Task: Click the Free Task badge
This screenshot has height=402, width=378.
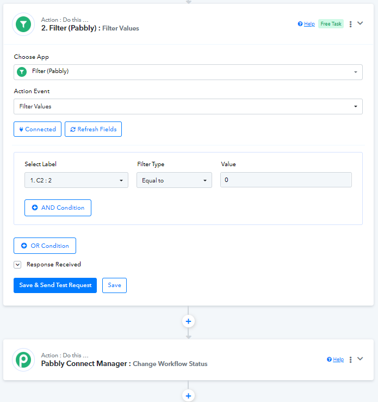Action: [x=331, y=24]
